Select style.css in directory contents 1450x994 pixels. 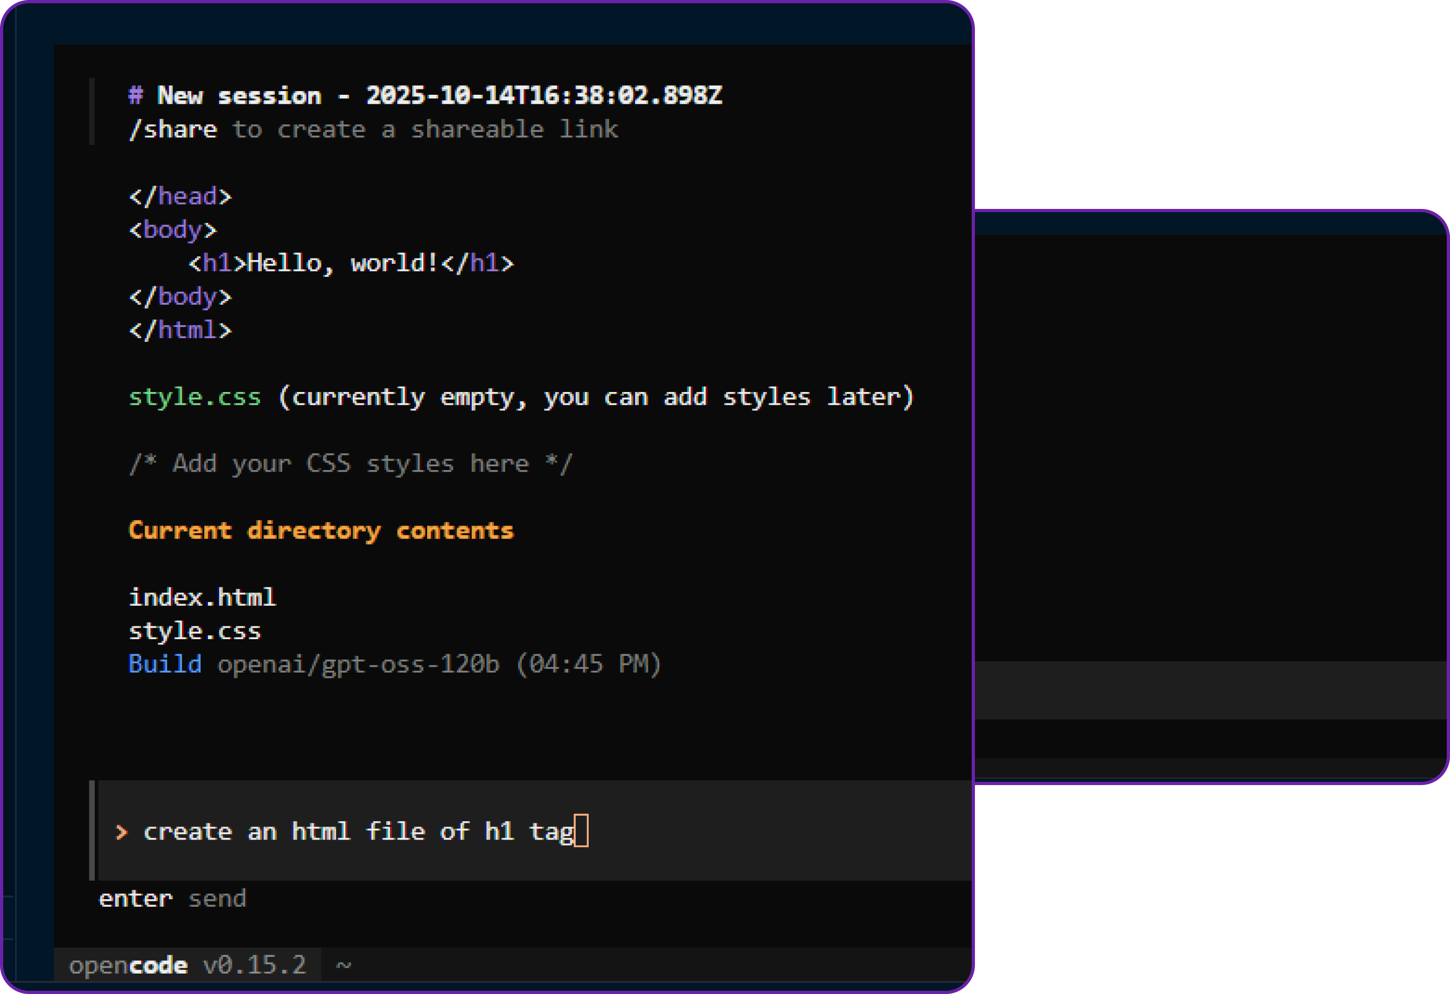click(x=194, y=631)
